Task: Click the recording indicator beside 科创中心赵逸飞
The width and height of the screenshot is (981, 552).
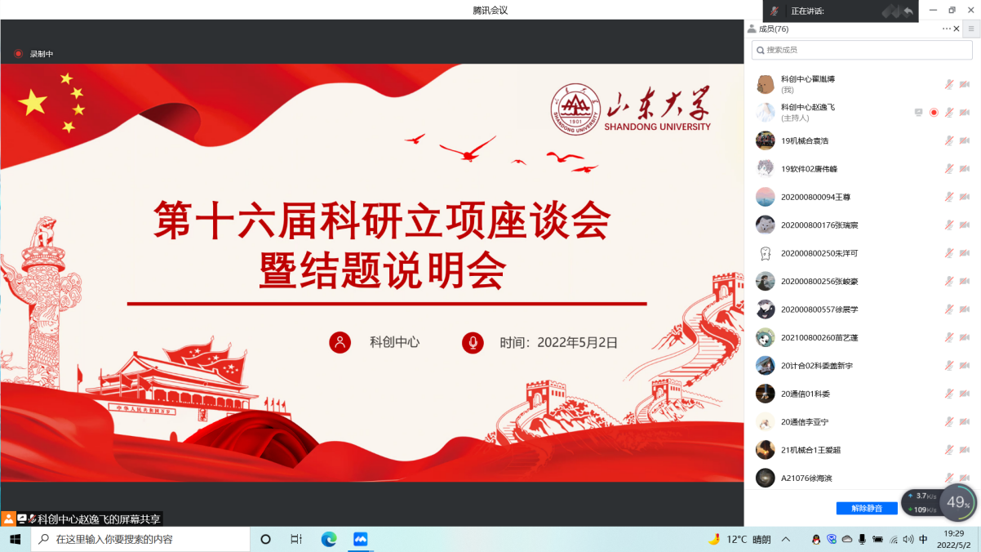Action: pyautogui.click(x=934, y=113)
